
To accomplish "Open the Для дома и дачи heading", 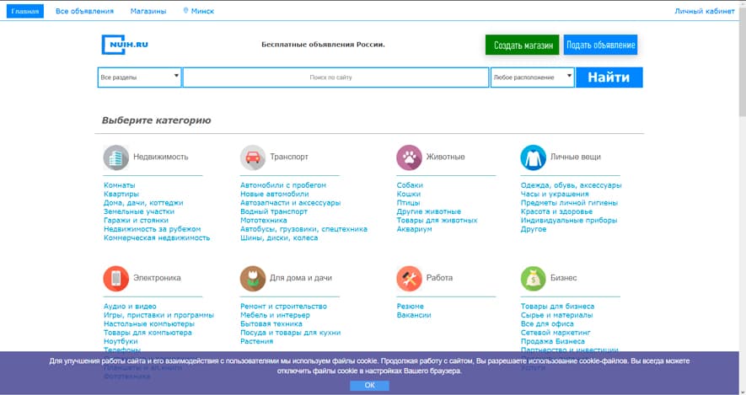I will (x=301, y=278).
